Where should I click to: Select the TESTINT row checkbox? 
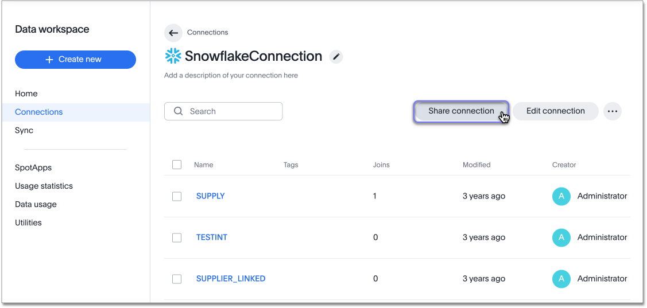pos(177,237)
